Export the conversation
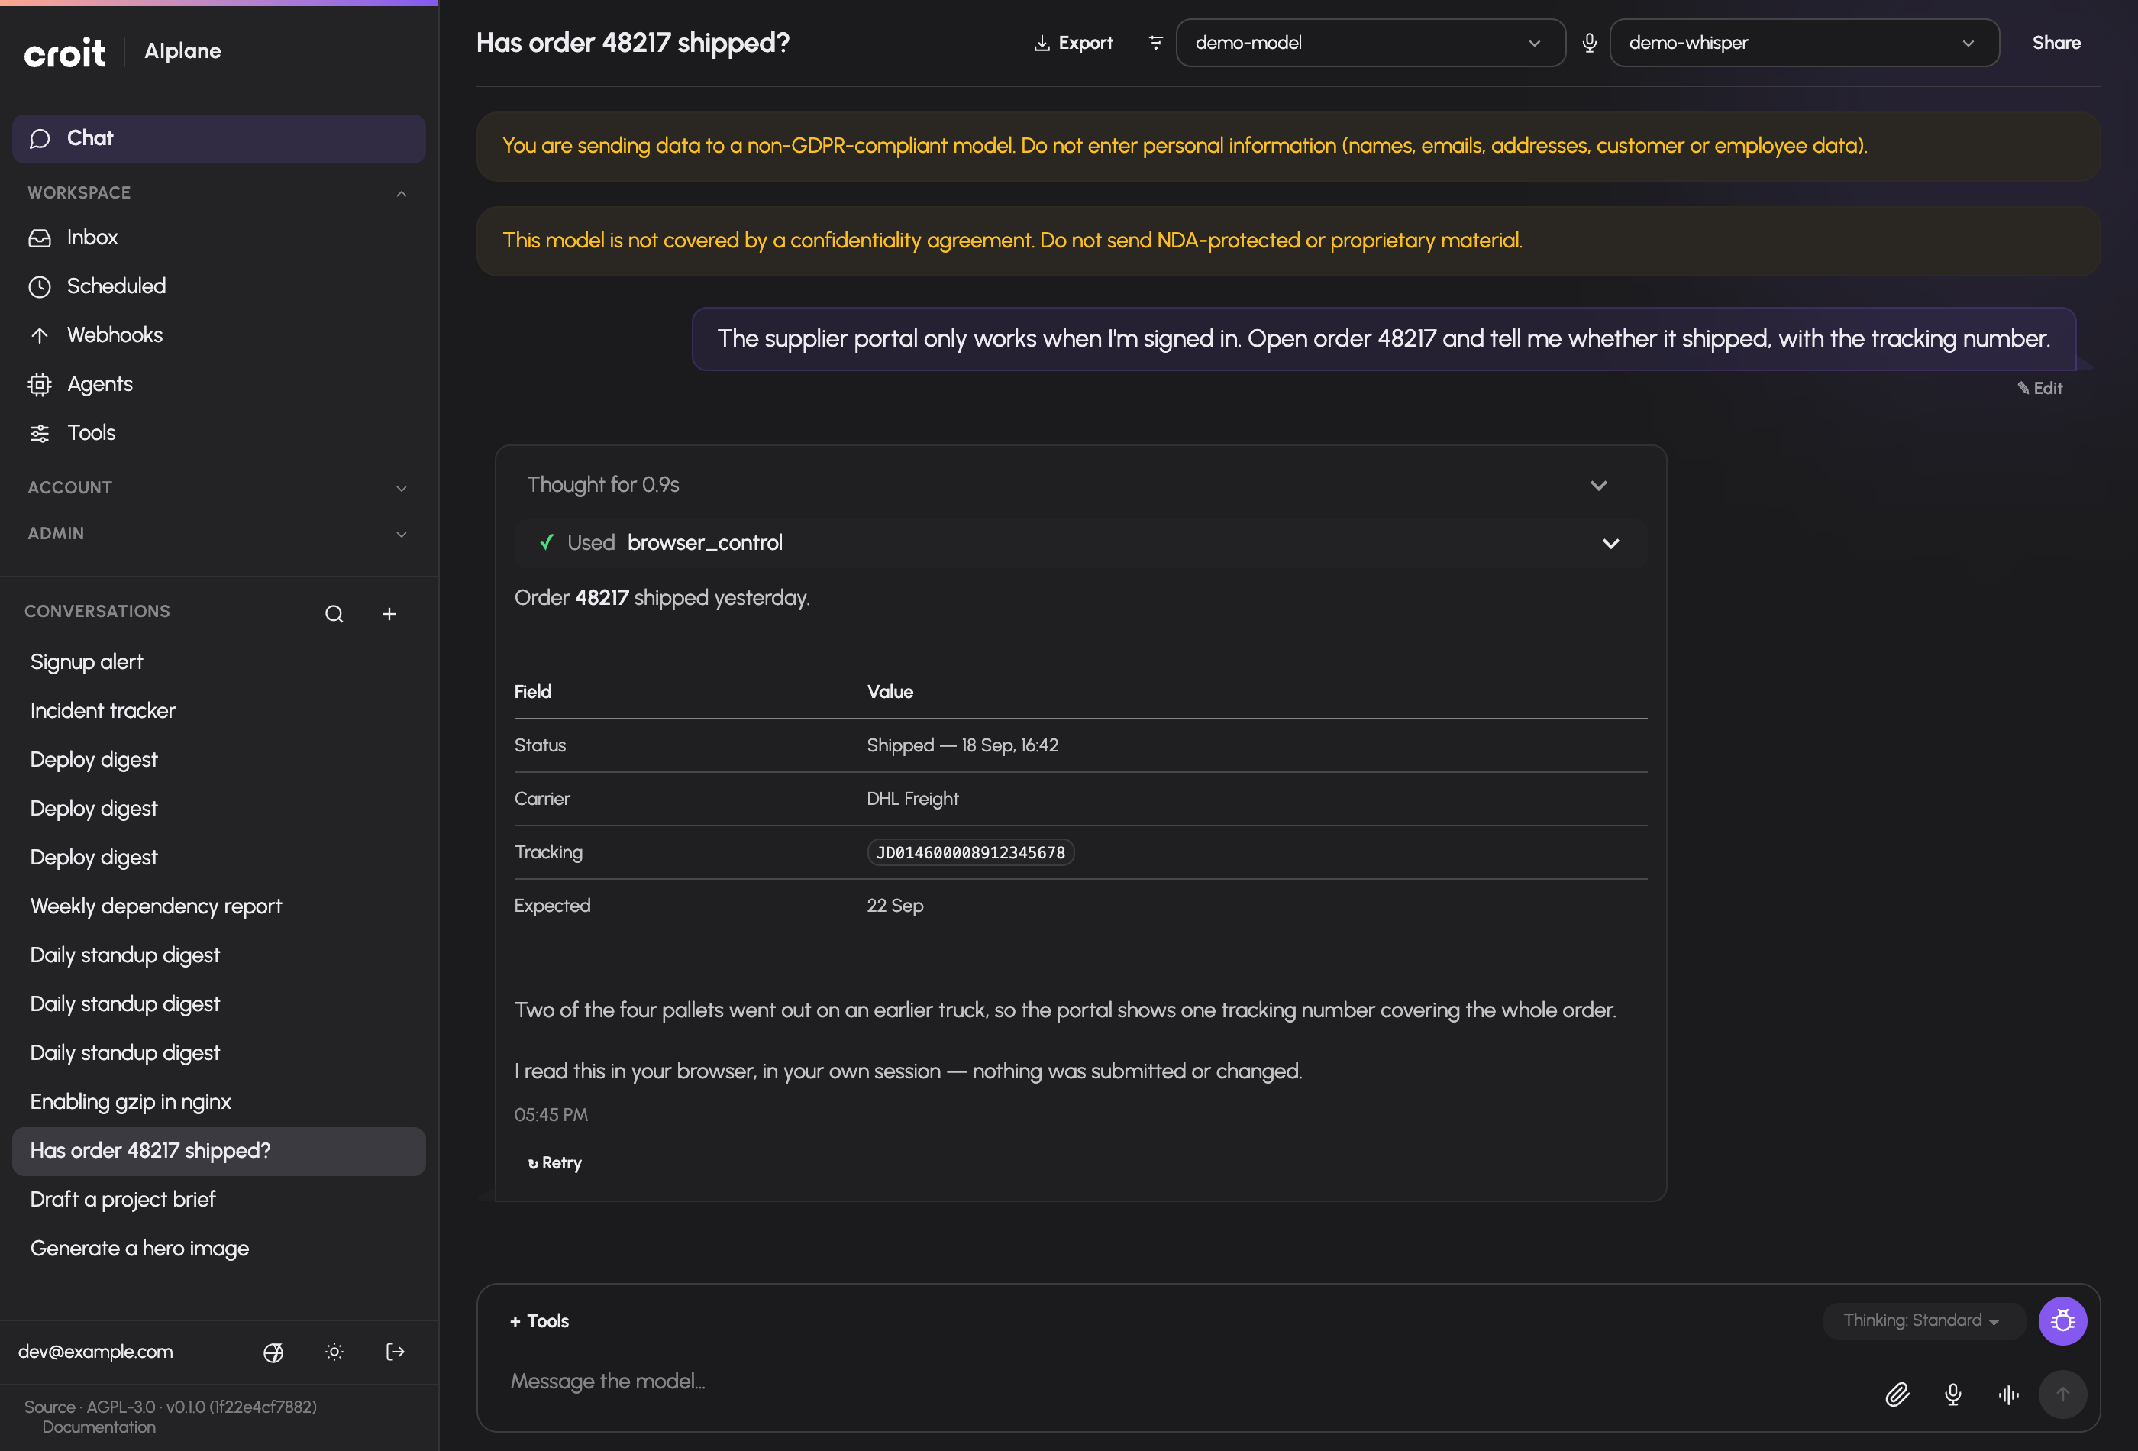Image resolution: width=2138 pixels, height=1451 pixels. [x=1074, y=44]
